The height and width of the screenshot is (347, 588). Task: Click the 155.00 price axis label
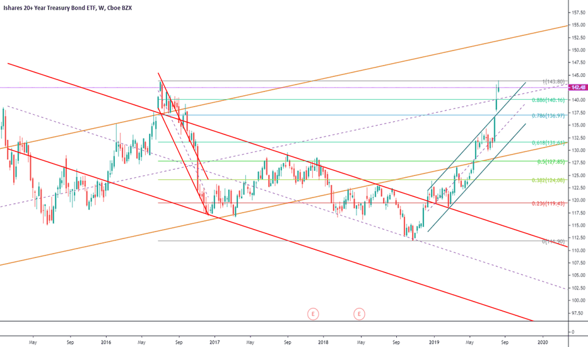(x=579, y=25)
